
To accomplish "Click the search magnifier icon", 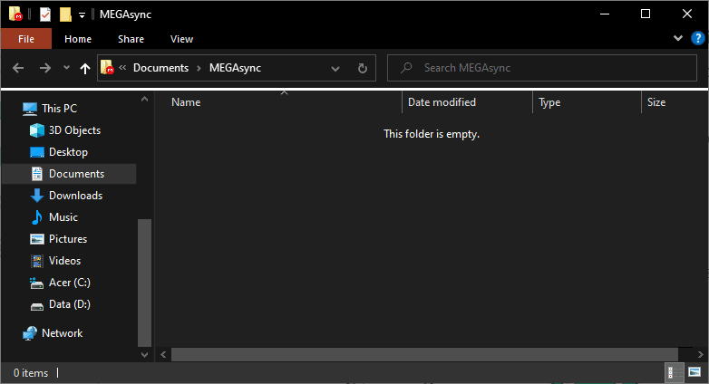I will point(406,68).
